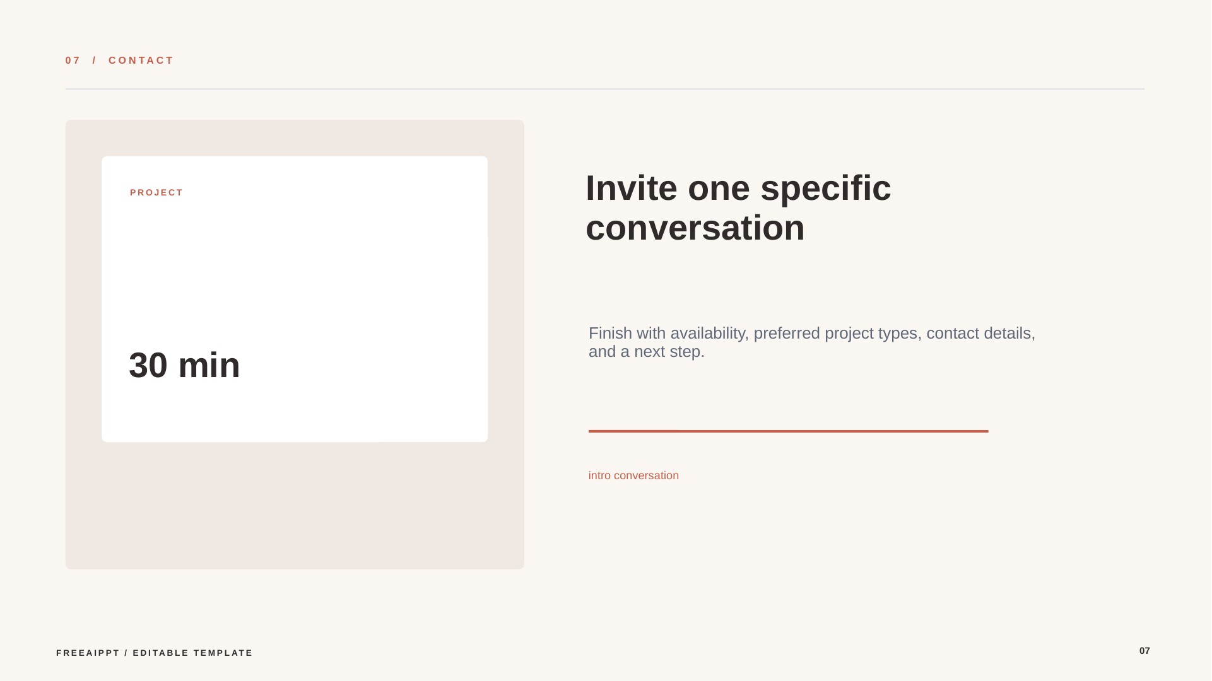
Task: Select the slash separator in "07 / CONTACT"
Action: pyautogui.click(x=95, y=61)
